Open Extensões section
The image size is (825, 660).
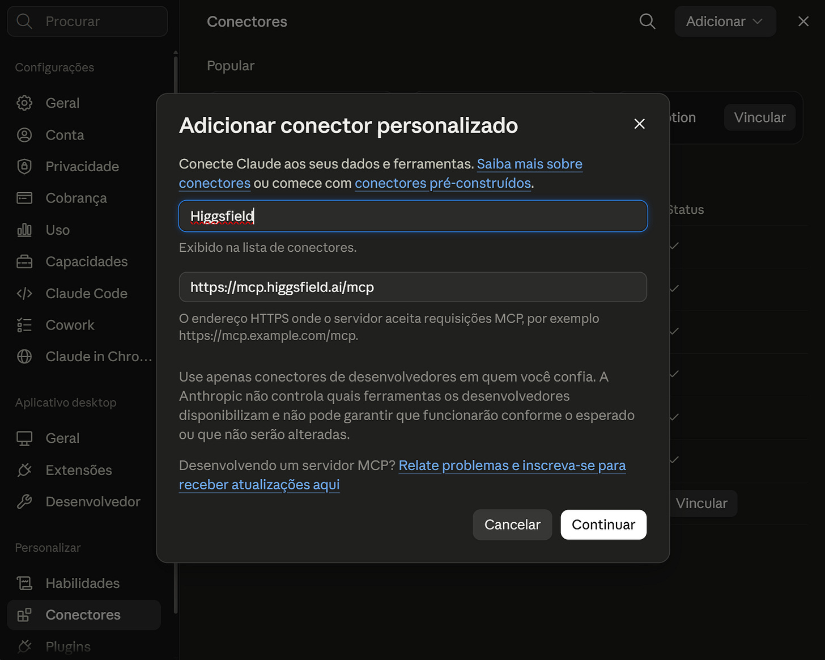tap(84, 470)
